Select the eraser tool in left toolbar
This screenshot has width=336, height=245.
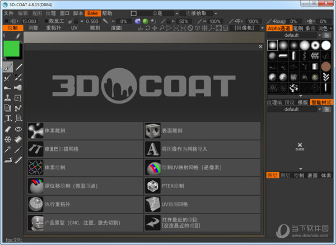tap(8, 129)
